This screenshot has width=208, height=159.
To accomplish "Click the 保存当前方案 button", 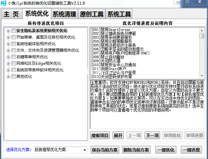I will (x=104, y=150).
